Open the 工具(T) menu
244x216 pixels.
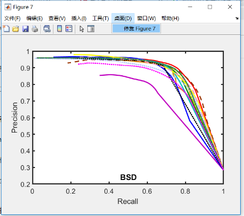coord(100,19)
